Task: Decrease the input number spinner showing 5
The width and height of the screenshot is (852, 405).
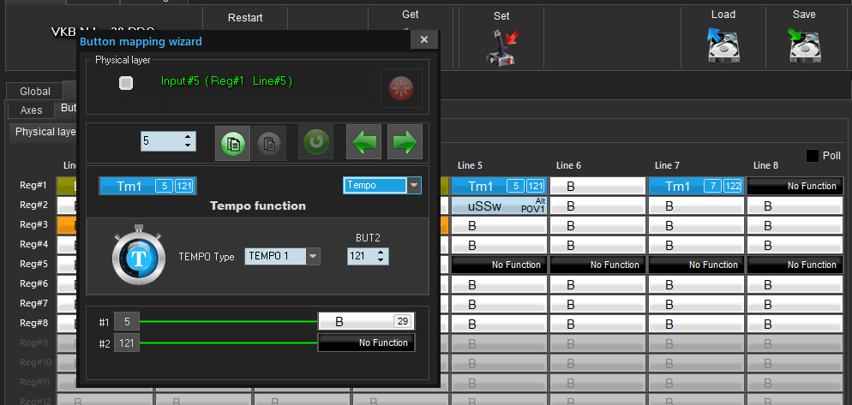Action: point(188,146)
